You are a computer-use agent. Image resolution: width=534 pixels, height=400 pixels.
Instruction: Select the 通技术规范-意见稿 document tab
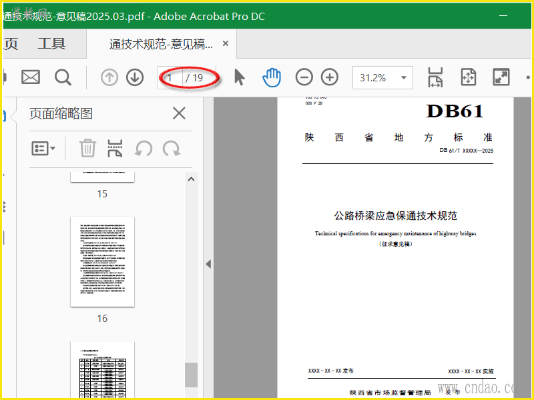[161, 44]
